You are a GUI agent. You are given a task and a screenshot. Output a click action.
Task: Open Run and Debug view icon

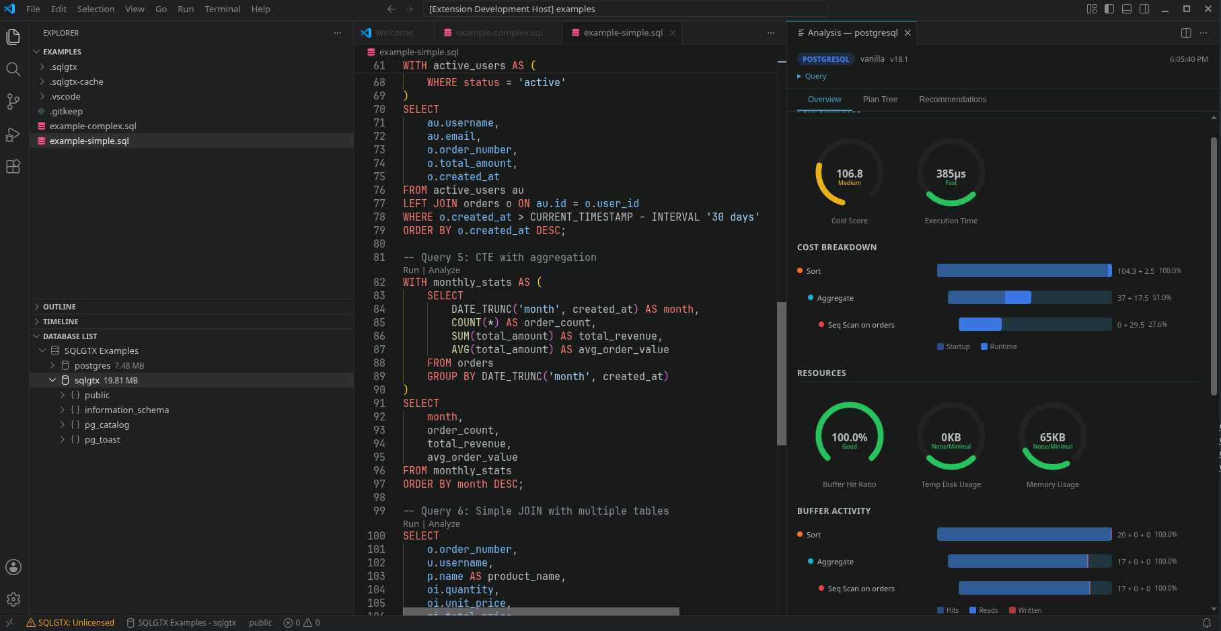click(x=13, y=134)
